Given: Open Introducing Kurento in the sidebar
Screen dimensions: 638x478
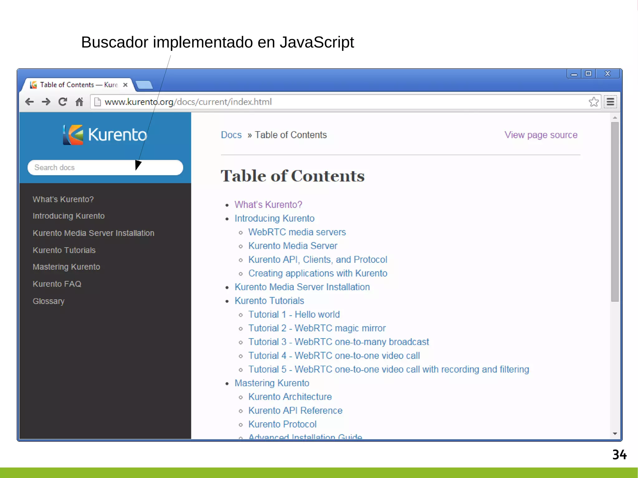Looking at the screenshot, I should tap(69, 216).
